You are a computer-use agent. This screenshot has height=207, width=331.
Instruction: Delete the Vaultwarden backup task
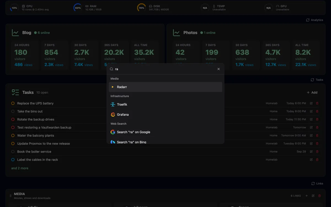pos(317,127)
